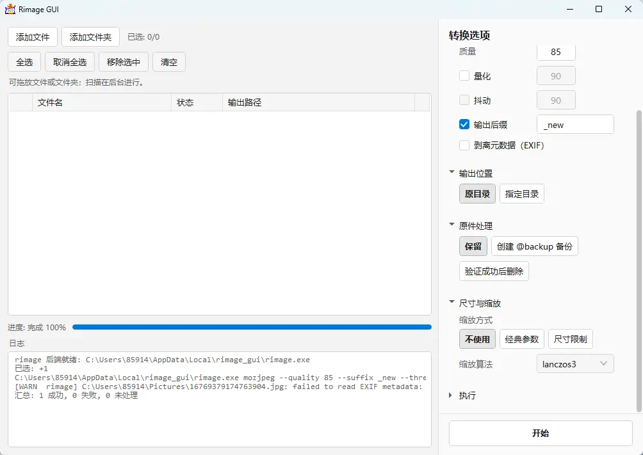Image resolution: width=643 pixels, height=455 pixels.
Task: Collapse the 输出位置 section
Action: point(452,172)
